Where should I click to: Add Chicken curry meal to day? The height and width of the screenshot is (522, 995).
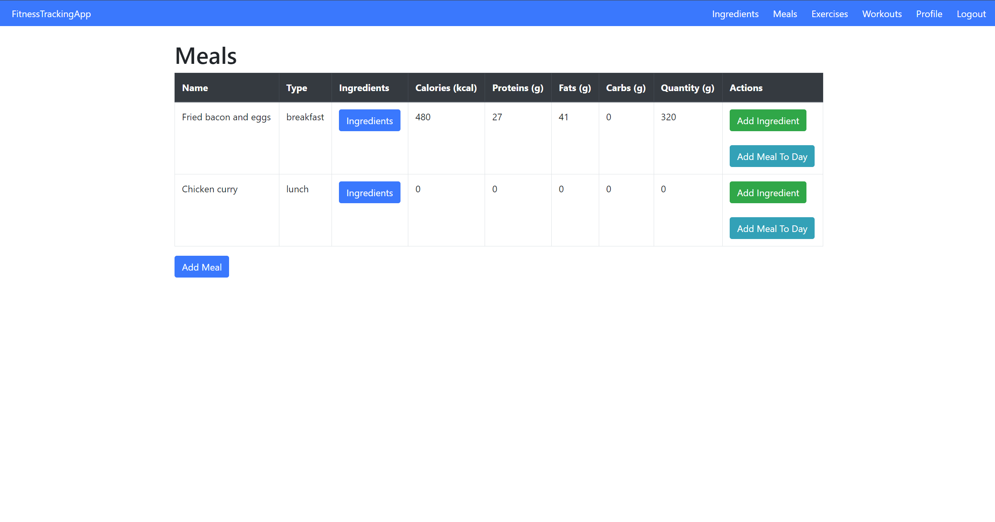771,228
